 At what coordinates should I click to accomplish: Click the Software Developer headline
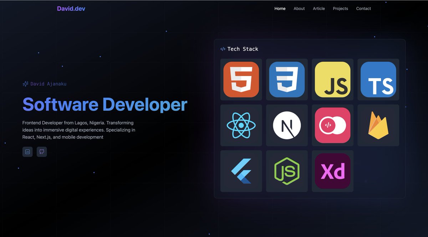click(x=105, y=105)
